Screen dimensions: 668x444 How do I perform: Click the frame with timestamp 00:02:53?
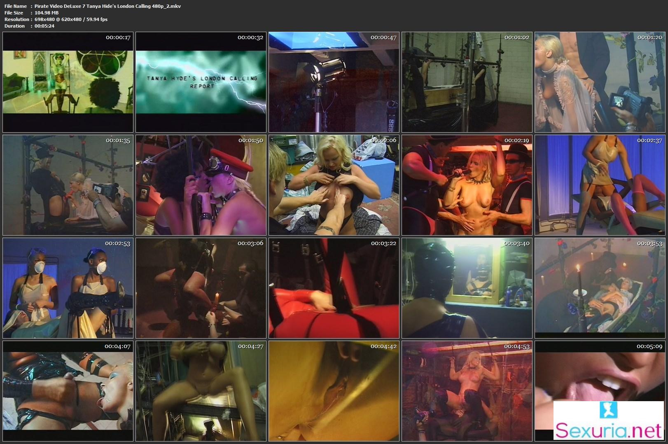(68, 288)
